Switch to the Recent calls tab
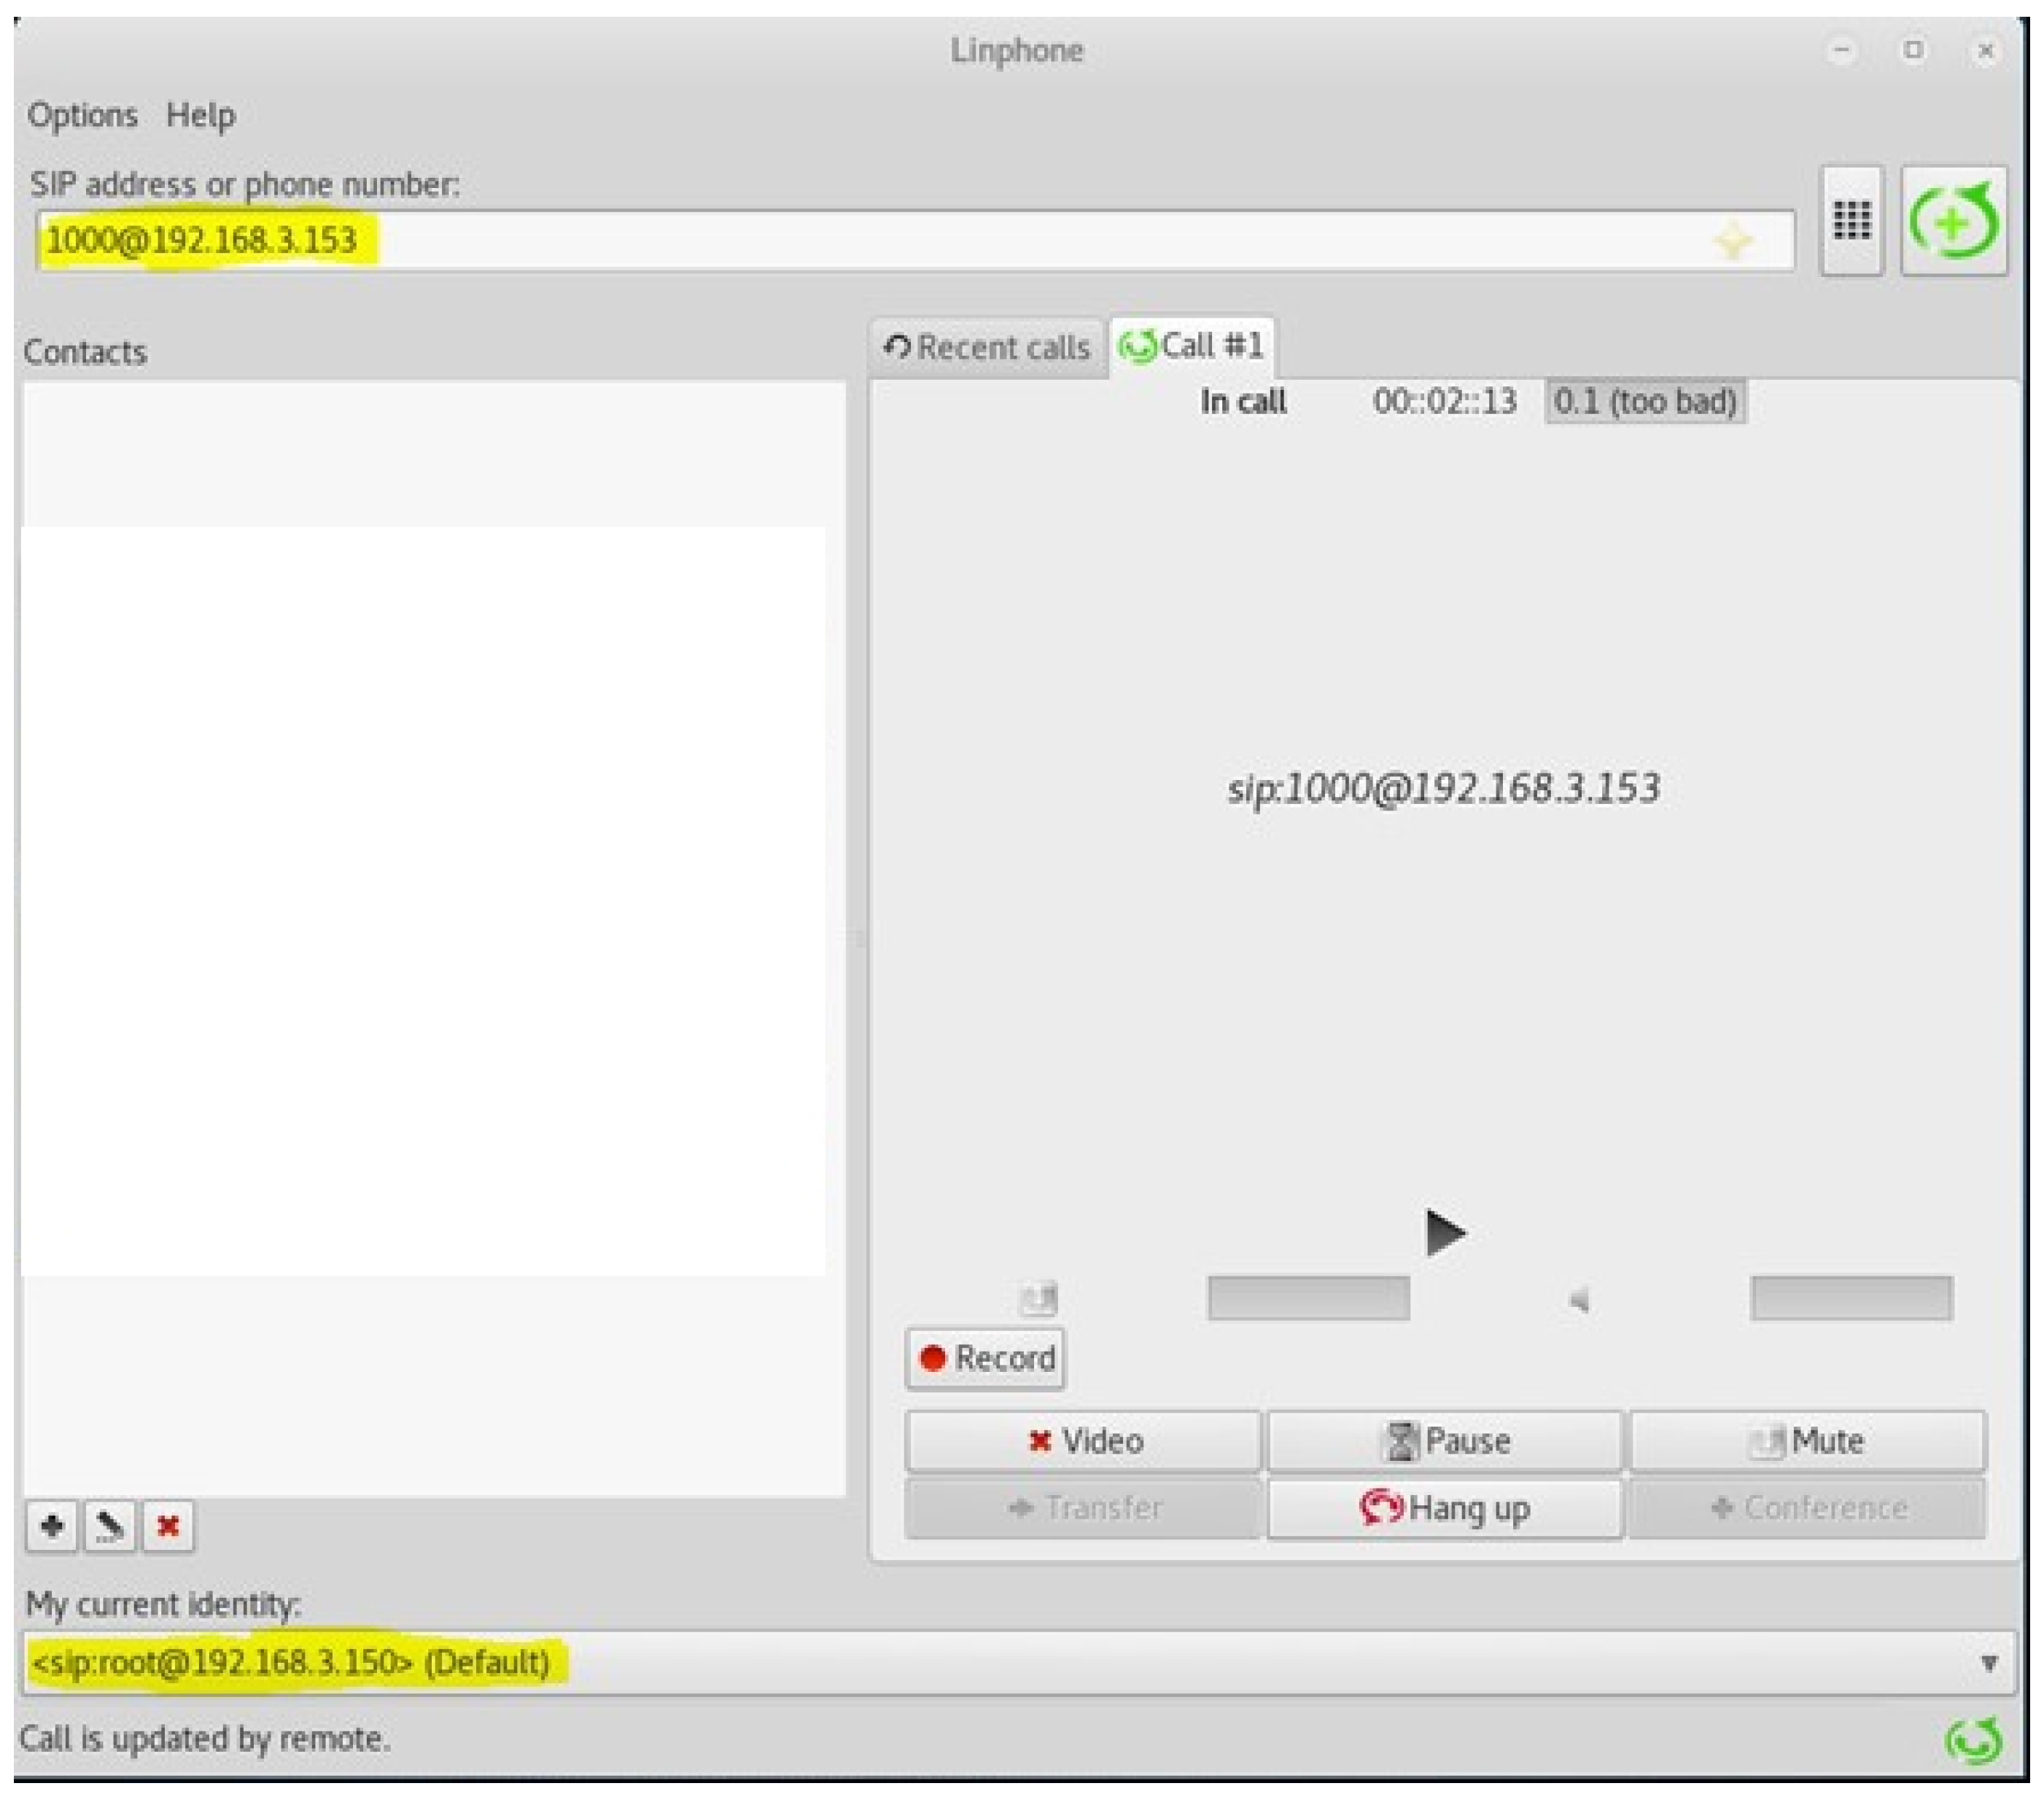The image size is (2044, 1794). tap(990, 347)
